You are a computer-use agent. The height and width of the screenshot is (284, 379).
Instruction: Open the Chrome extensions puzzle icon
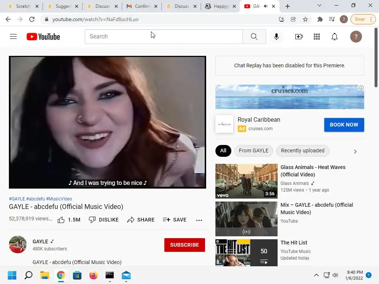click(320, 19)
